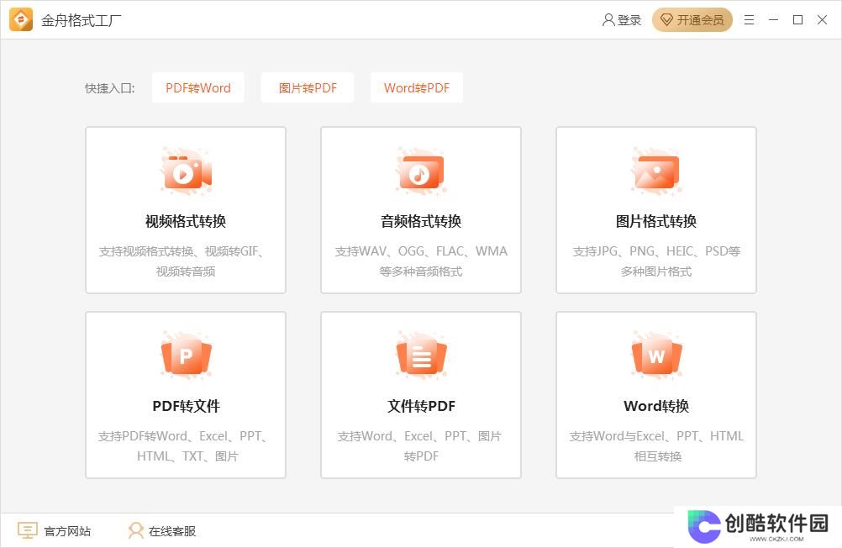Click the picture icon for 图片格式转换
The width and height of the screenshot is (842, 548).
click(656, 172)
